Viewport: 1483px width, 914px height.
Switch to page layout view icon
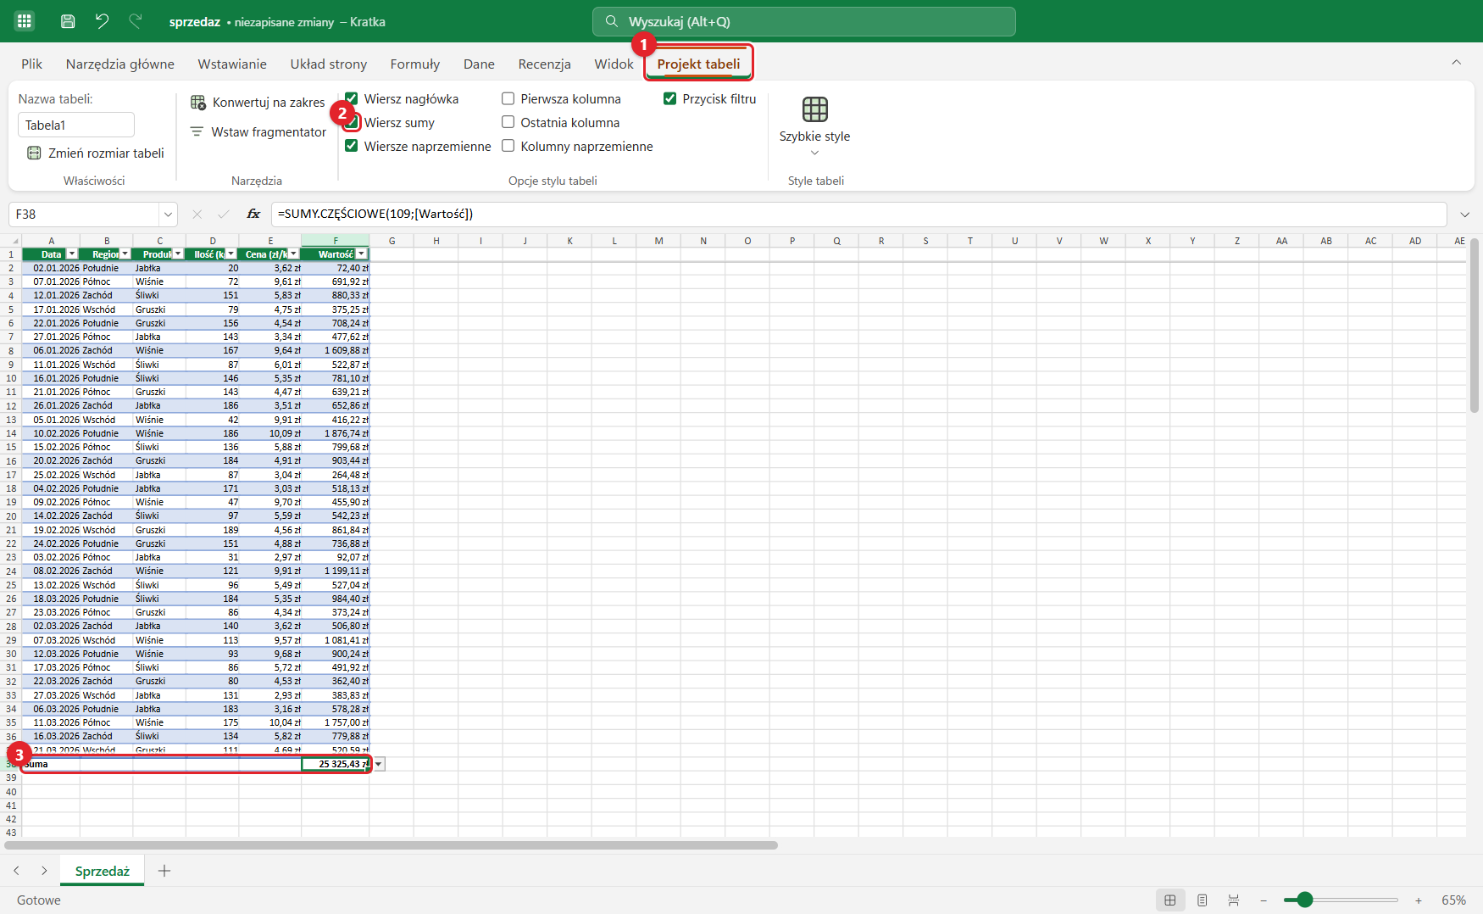(x=1202, y=900)
